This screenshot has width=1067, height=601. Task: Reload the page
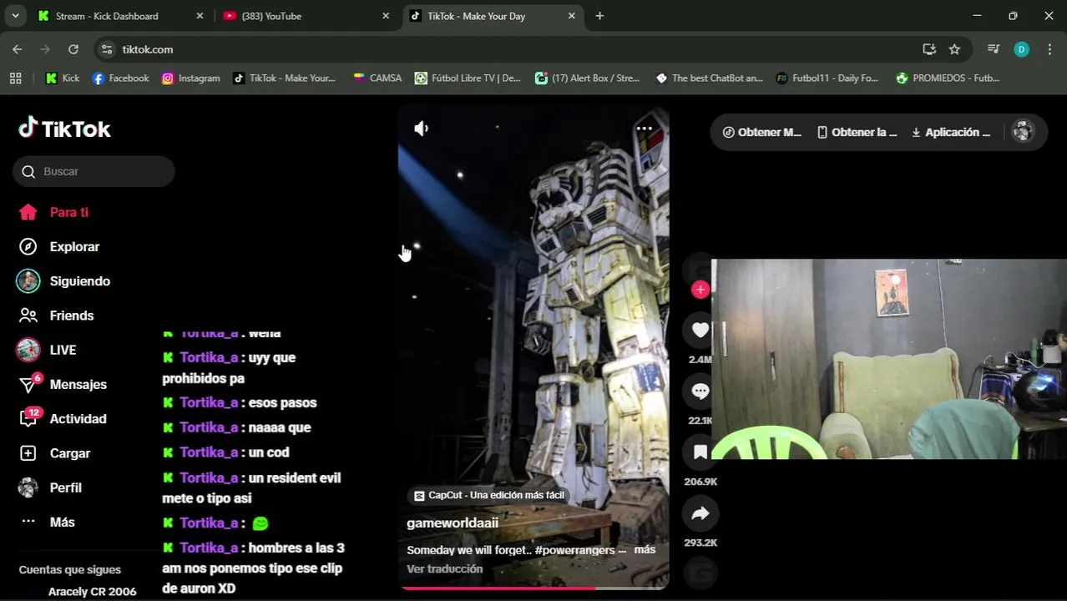click(73, 49)
